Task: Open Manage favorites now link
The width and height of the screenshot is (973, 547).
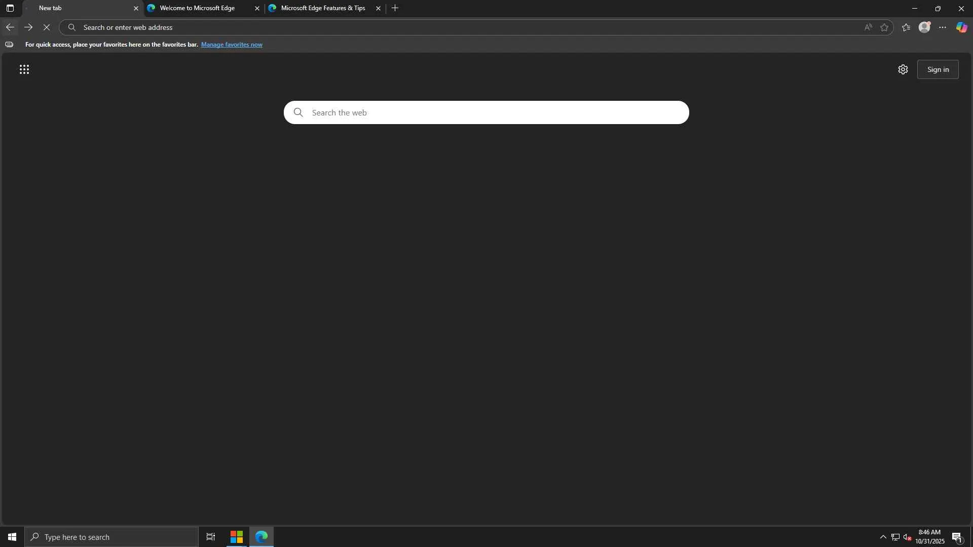Action: 232,45
